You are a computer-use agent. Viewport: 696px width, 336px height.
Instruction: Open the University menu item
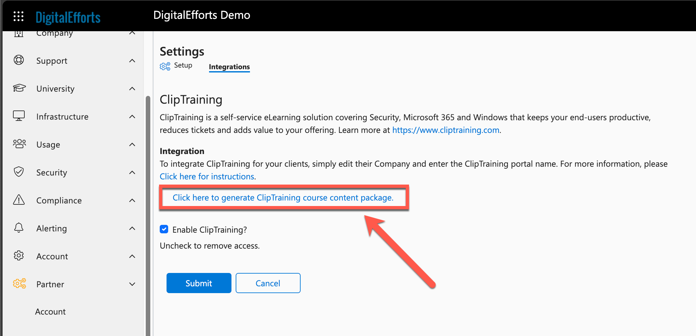pos(56,89)
